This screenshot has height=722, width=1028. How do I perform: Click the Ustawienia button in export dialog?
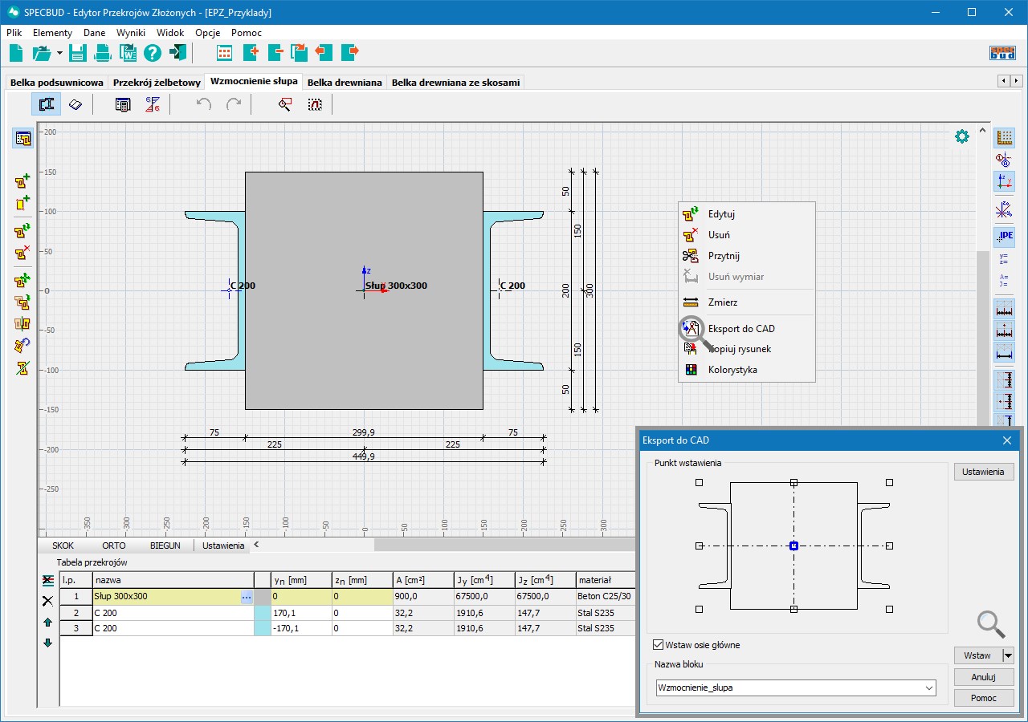983,472
